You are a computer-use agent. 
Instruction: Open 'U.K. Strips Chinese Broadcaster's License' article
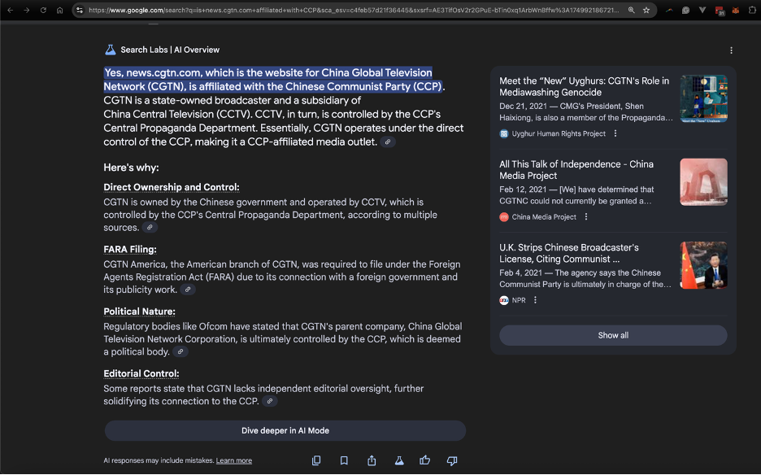pos(569,253)
